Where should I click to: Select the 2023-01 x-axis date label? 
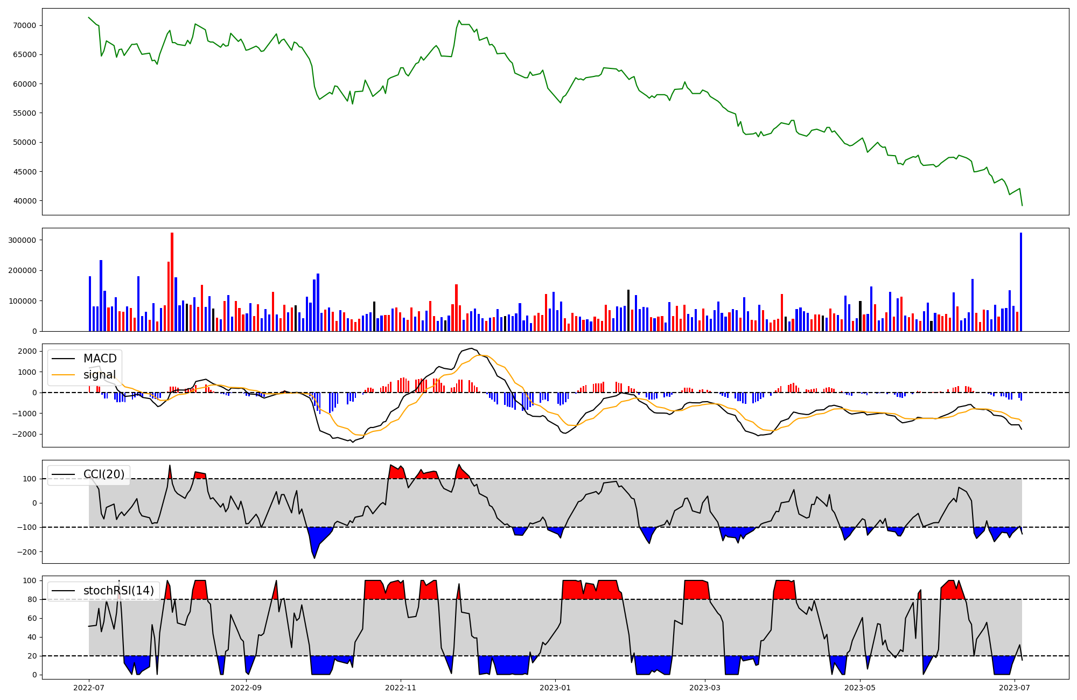(x=555, y=688)
